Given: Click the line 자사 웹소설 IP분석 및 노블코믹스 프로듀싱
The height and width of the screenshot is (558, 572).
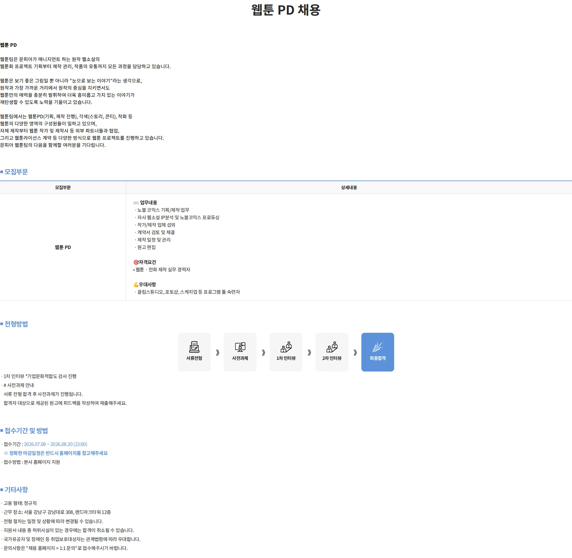Looking at the screenshot, I should (x=178, y=217).
